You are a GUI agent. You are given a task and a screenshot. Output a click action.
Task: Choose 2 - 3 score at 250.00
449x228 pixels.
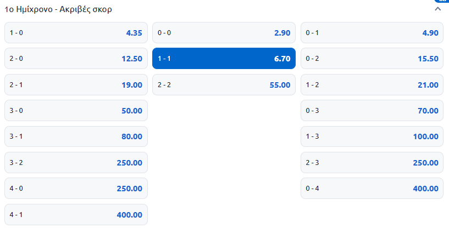(372, 163)
